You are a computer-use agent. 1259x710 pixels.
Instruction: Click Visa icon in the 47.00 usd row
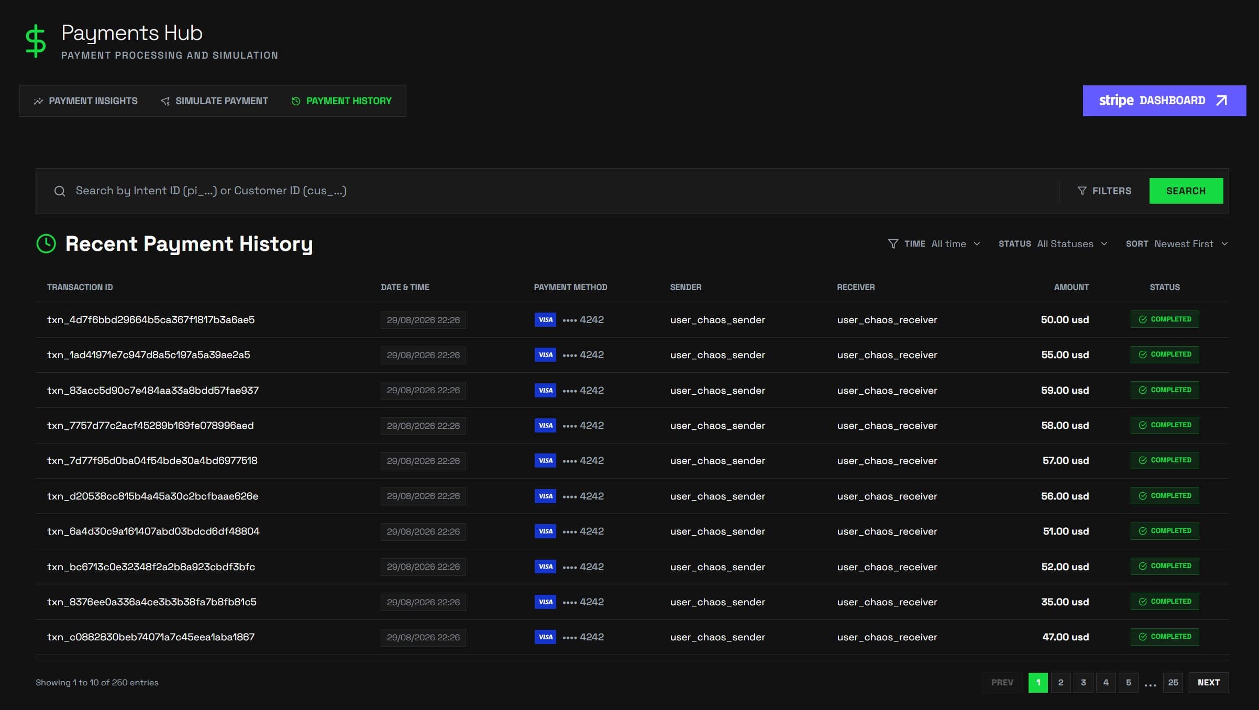tap(545, 637)
